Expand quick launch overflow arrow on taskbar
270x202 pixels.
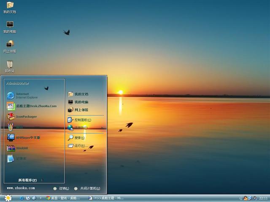tap(40, 198)
